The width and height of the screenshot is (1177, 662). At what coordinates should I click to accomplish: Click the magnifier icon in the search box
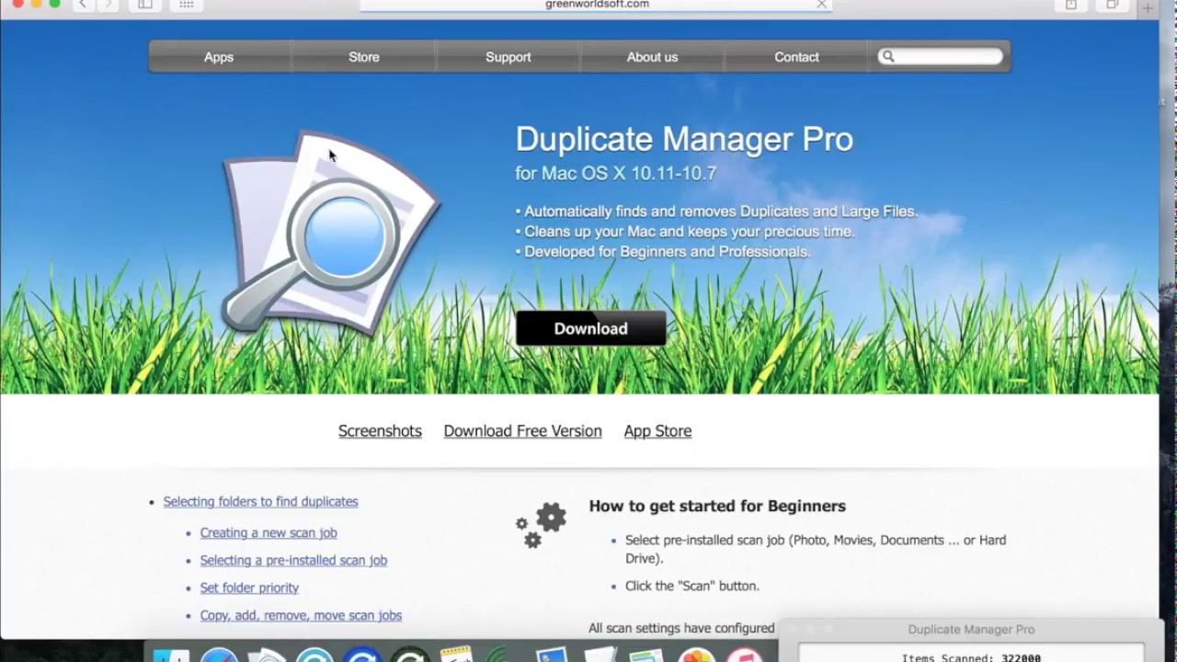click(x=887, y=57)
